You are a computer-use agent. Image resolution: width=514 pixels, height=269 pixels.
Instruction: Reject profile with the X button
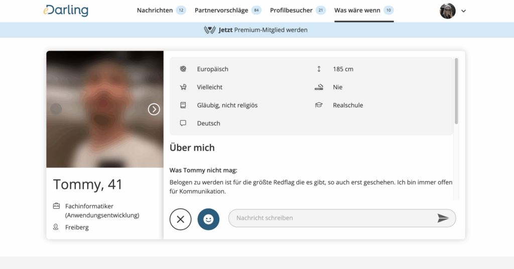click(180, 219)
